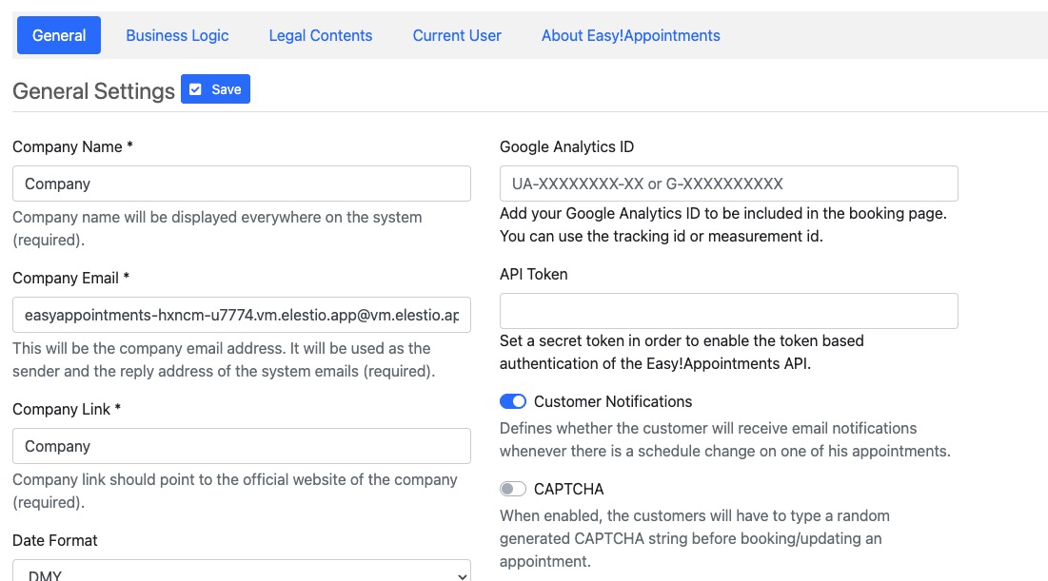Screen dimensions: 1048x581
Task: Open the About Easy!Appointments tab
Action: pos(630,35)
